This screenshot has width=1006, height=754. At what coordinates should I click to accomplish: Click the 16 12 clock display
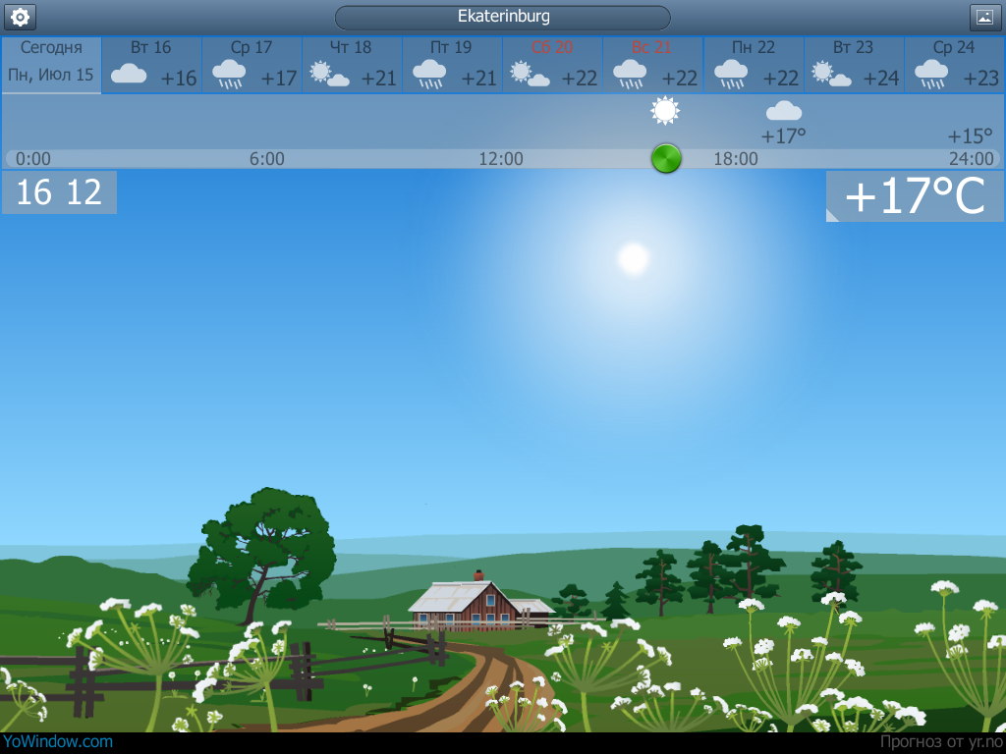coord(59,192)
